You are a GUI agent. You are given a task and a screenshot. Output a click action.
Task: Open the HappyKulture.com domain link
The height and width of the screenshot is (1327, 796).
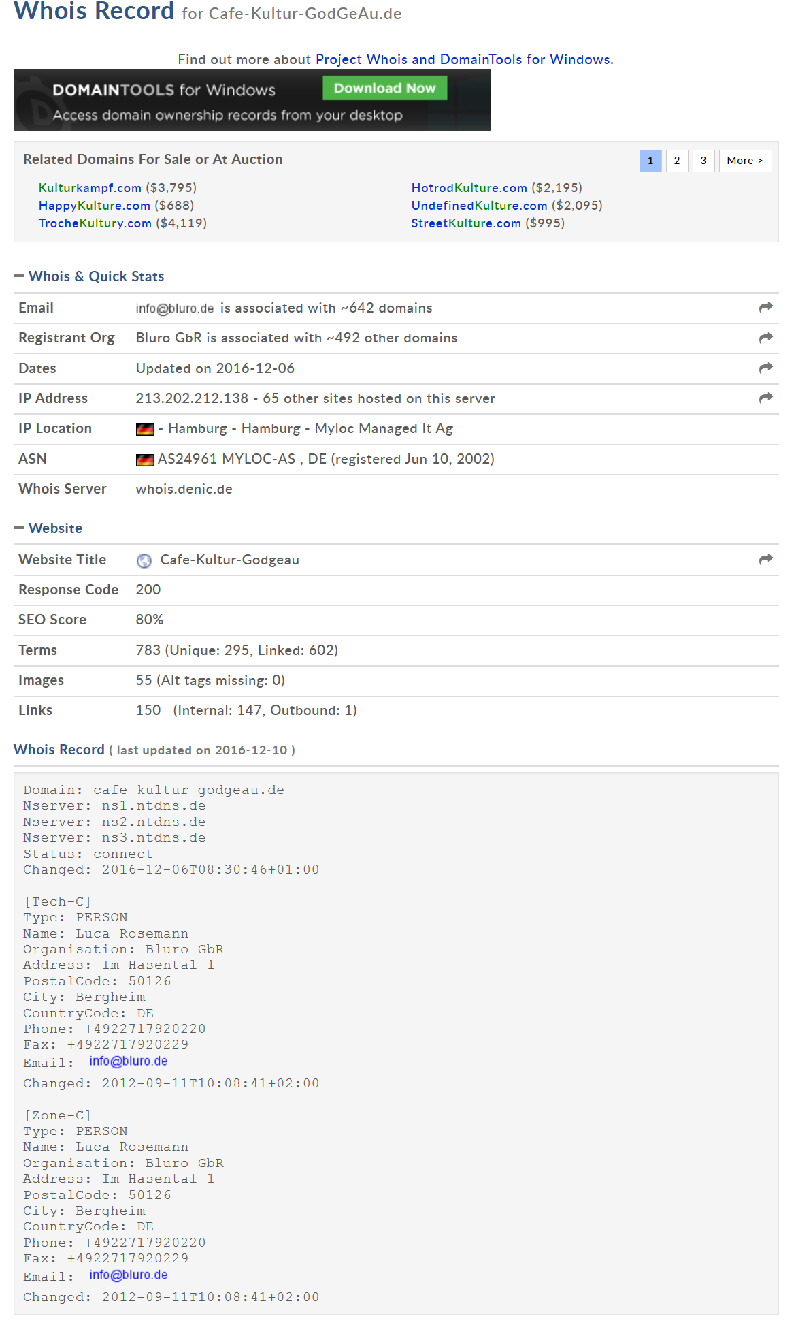[x=94, y=206]
